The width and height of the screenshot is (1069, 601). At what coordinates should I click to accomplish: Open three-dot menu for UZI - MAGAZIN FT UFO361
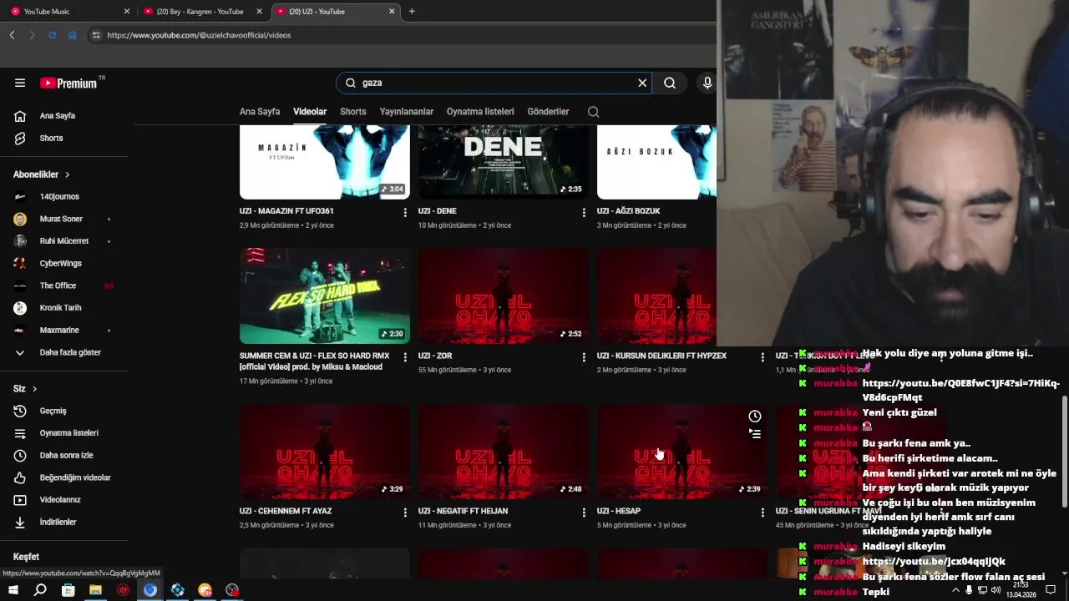(405, 213)
